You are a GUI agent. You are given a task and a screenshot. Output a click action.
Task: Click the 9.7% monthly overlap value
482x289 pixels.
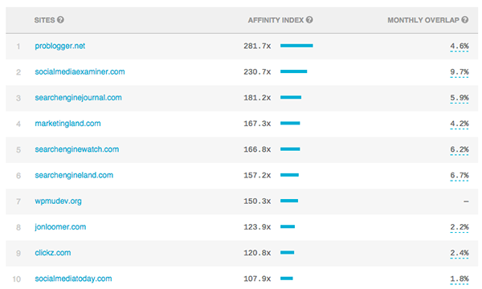point(460,72)
